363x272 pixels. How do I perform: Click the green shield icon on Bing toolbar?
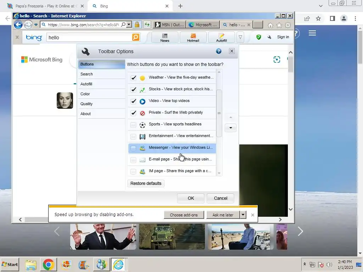point(259,37)
